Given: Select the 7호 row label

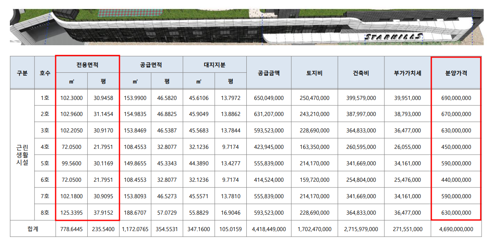Looking at the screenshot, I should click(45, 196).
